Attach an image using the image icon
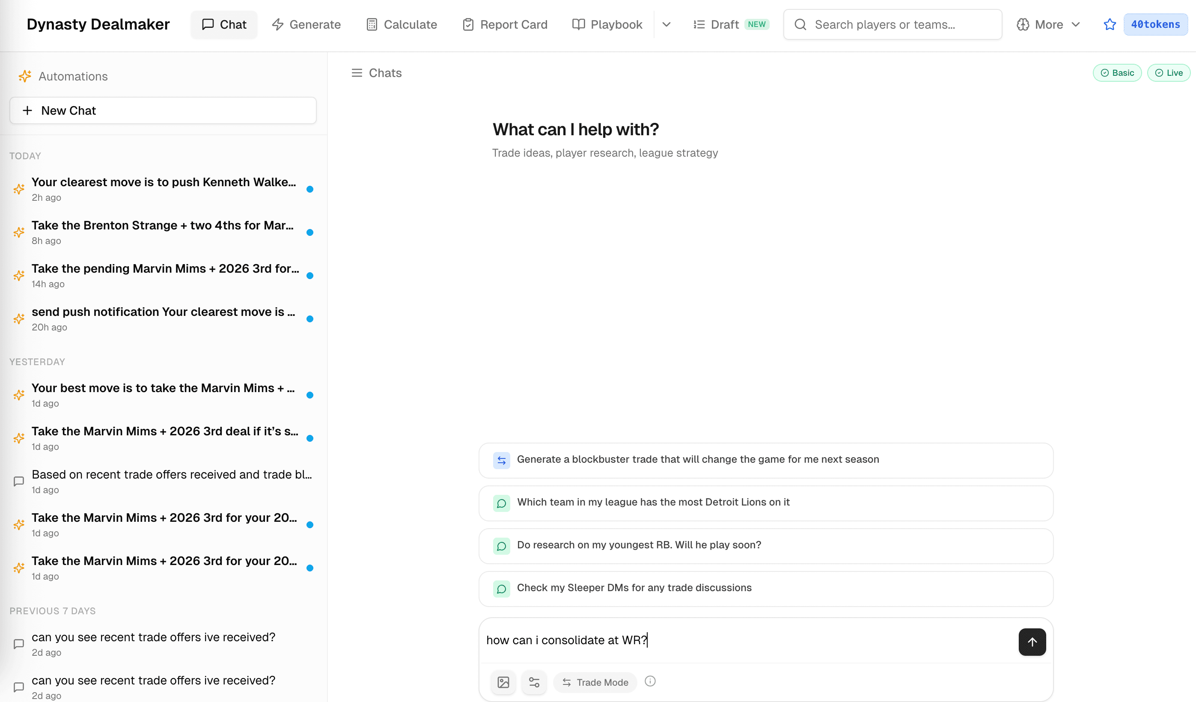 [x=503, y=682]
